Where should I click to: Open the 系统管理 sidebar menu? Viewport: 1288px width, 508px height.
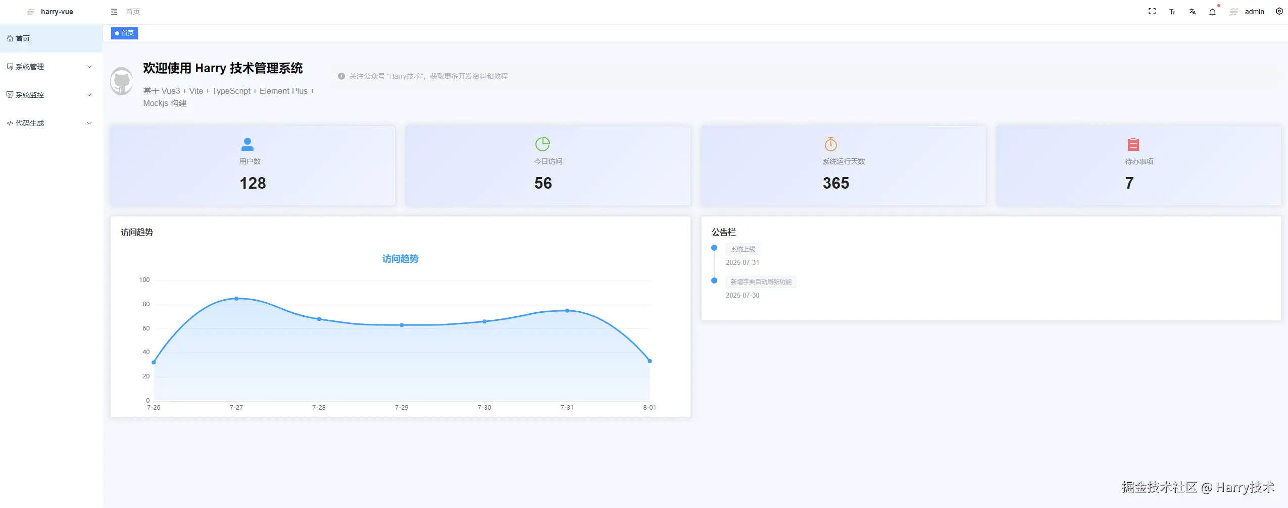pos(51,67)
